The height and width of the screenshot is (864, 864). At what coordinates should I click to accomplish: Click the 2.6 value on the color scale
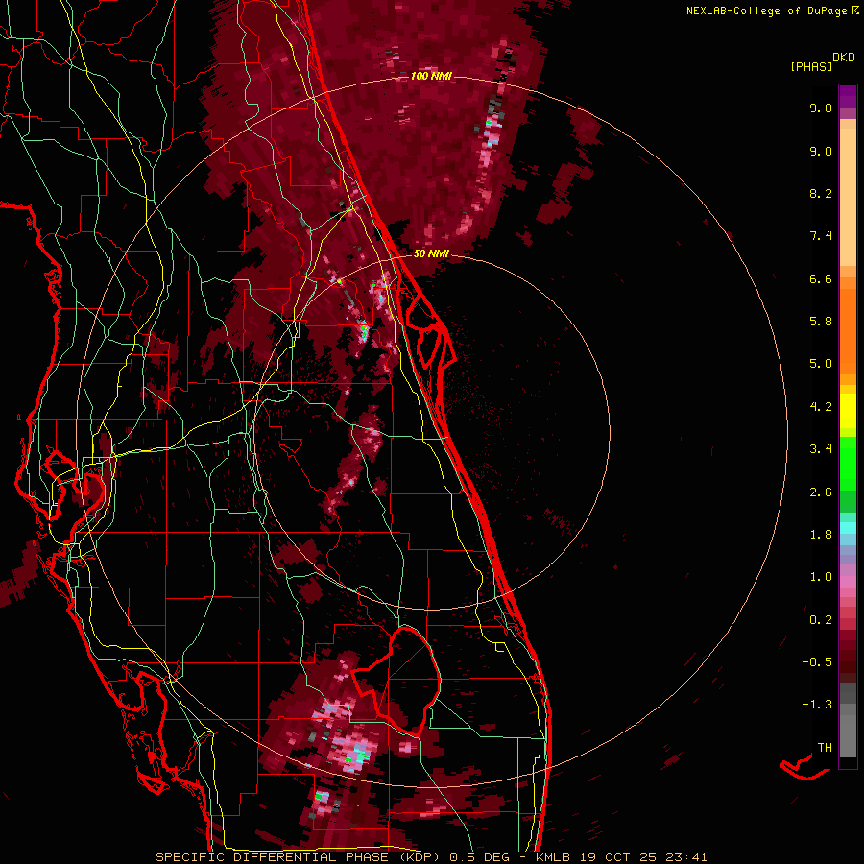pos(821,492)
